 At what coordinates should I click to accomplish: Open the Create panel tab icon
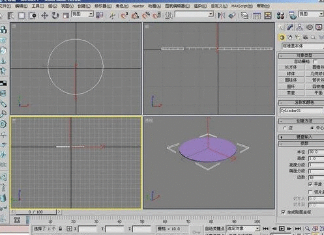coord(281,27)
